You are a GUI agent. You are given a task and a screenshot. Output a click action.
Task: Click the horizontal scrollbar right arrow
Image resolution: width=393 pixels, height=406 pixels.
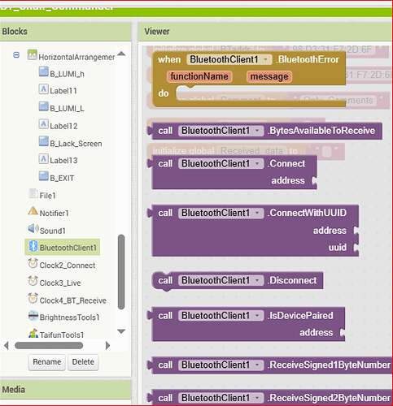pyautogui.click(x=107, y=346)
